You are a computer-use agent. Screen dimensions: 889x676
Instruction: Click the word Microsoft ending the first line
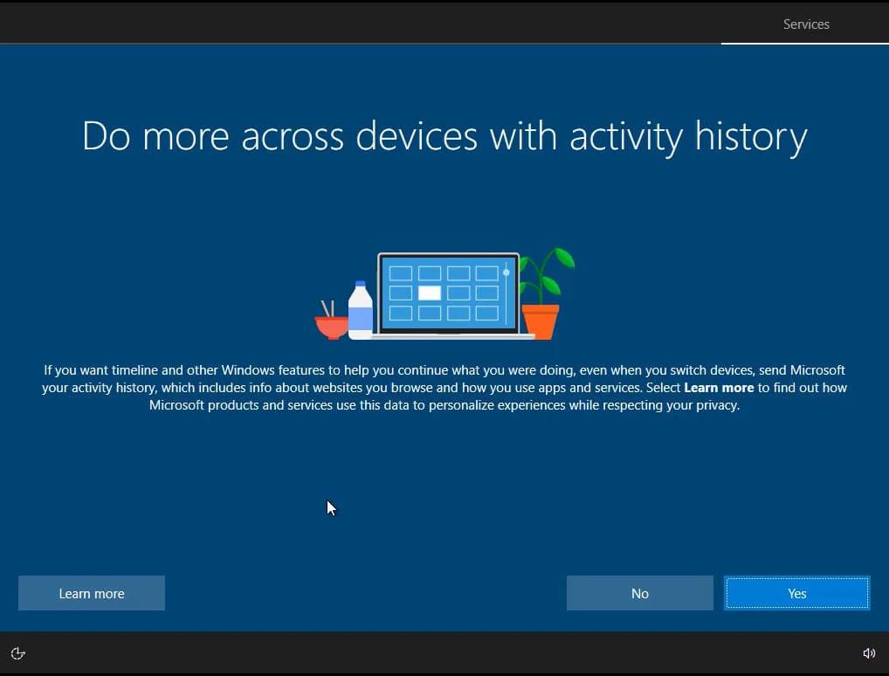point(811,369)
